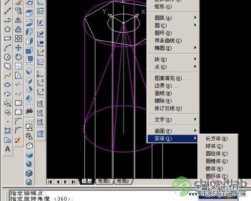Screen dimensions: 251x201
Task: Expand the 块(K) submenu arrow
Action: click(x=195, y=59)
